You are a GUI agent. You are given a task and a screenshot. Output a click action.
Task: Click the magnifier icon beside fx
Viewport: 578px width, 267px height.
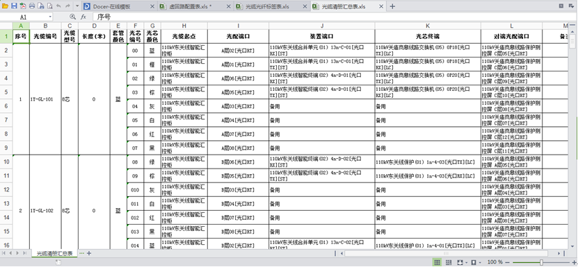pyautogui.click(x=72, y=17)
